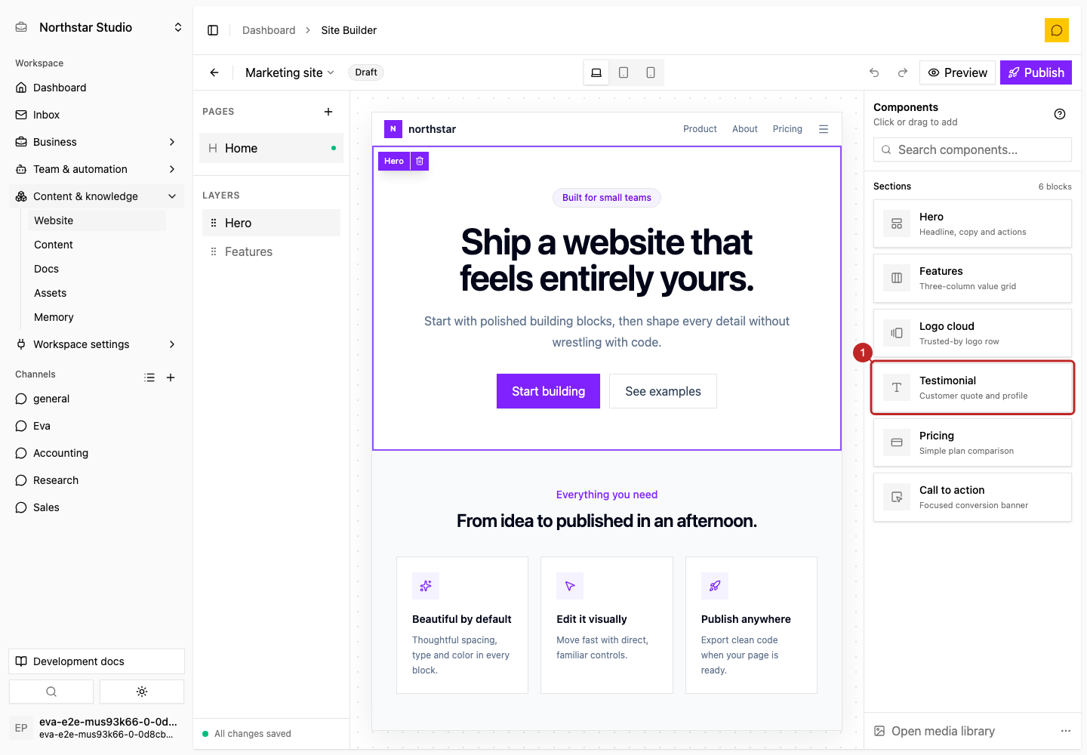
Task: Switch to desktop viewport preview
Action: pyautogui.click(x=596, y=72)
